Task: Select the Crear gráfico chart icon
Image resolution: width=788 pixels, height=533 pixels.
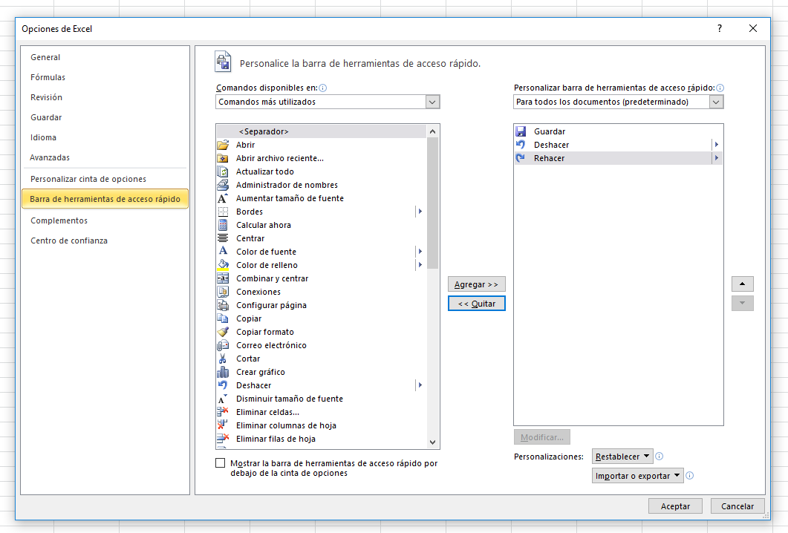Action: tap(223, 372)
